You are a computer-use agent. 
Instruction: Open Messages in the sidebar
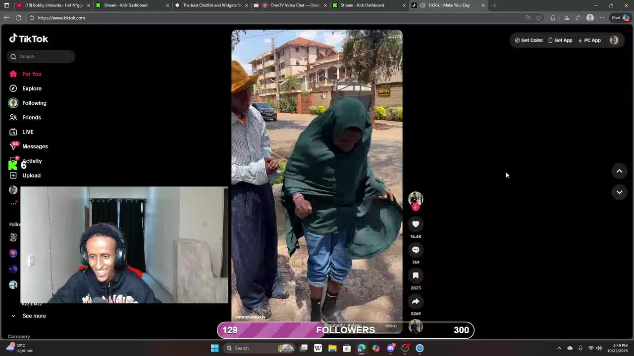click(29, 146)
